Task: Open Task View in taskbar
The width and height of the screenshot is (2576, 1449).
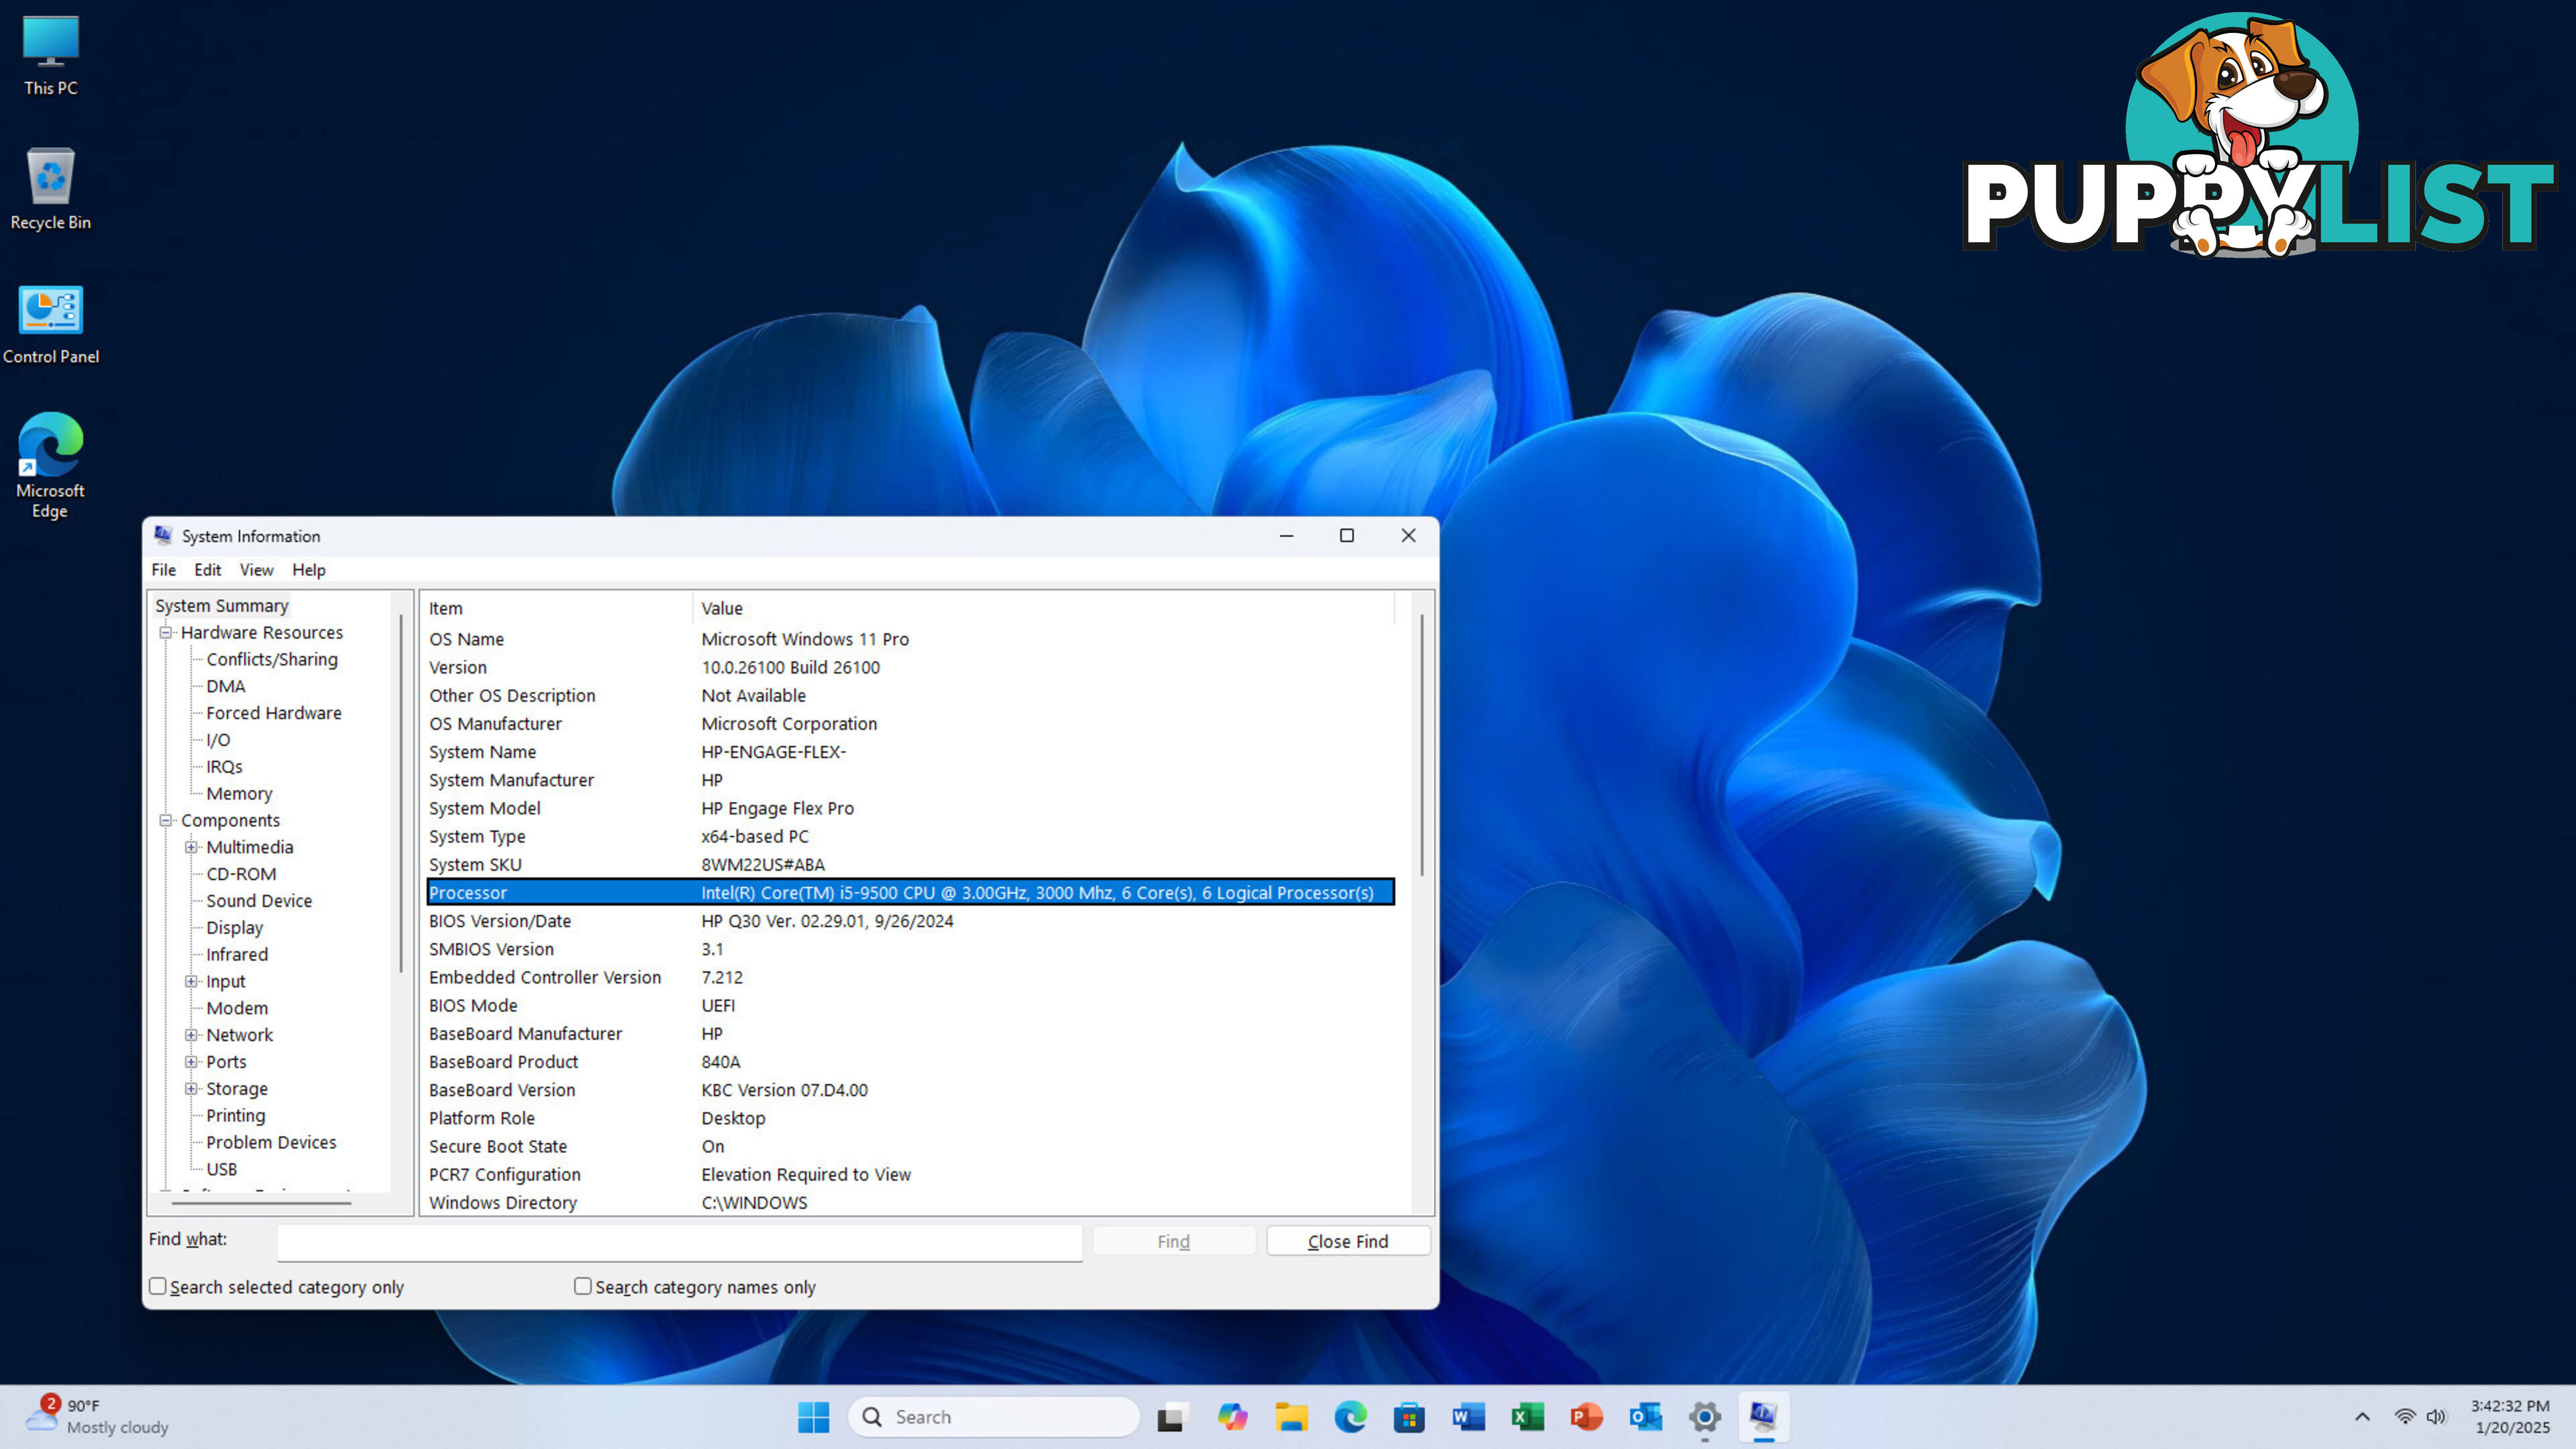Action: (x=1172, y=1416)
